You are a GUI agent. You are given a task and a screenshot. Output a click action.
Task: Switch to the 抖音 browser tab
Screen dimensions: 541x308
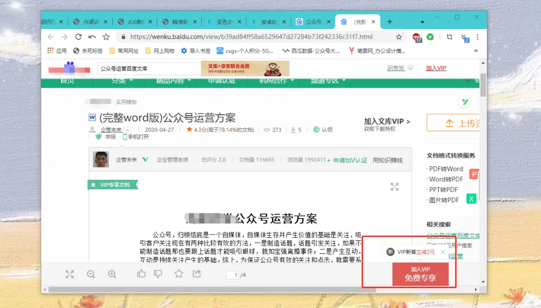[90, 22]
